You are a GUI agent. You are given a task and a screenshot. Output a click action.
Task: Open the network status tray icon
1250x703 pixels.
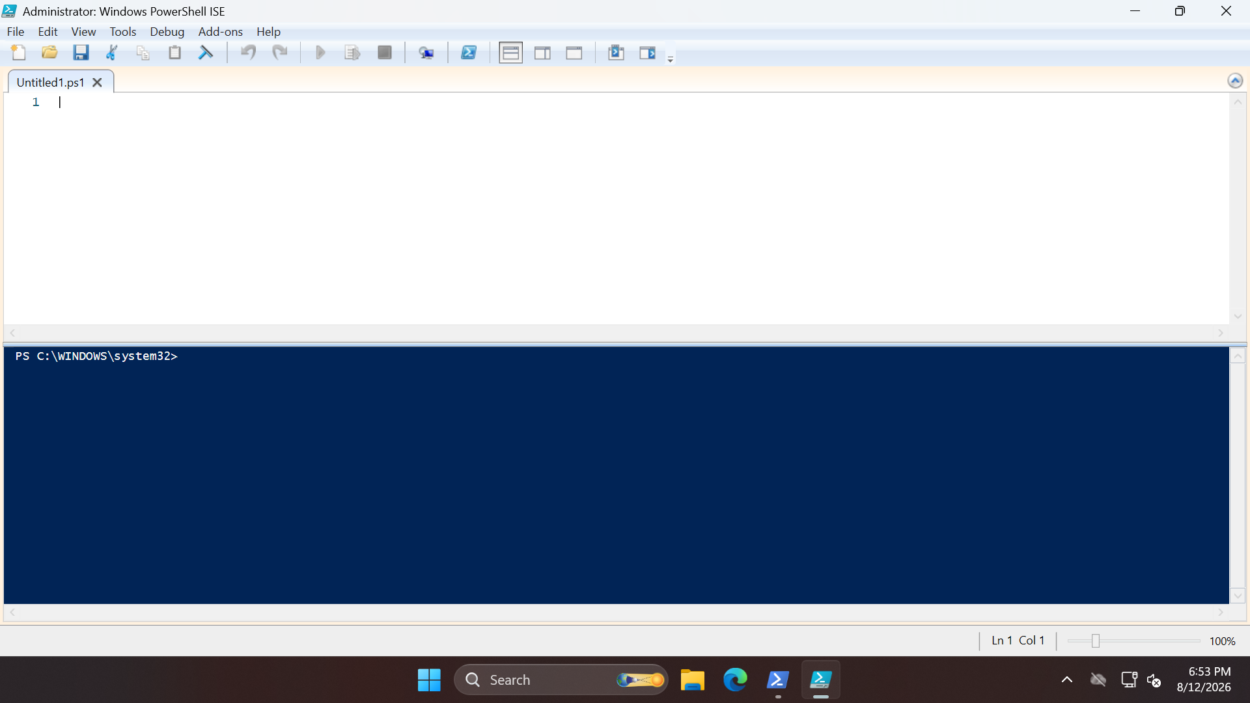(1130, 680)
